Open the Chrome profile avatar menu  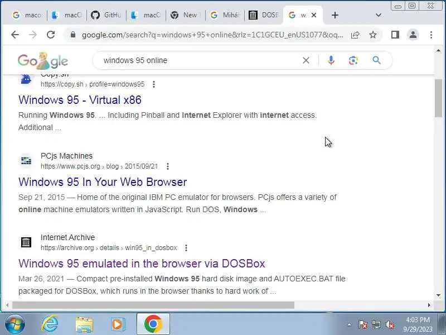pyautogui.click(x=413, y=35)
